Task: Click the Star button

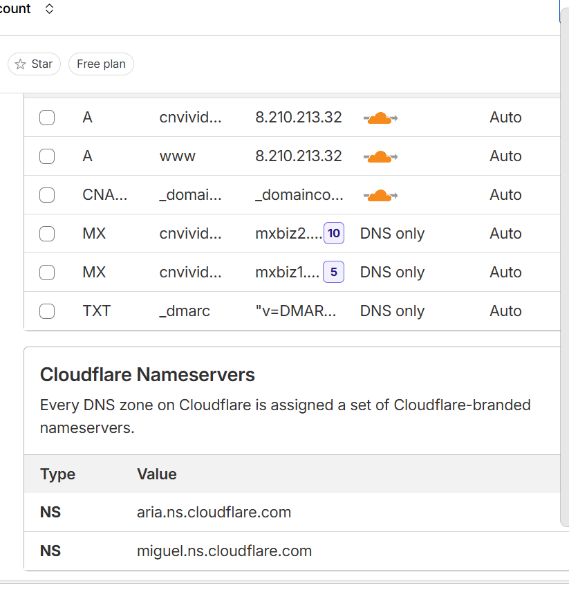Action: (34, 64)
